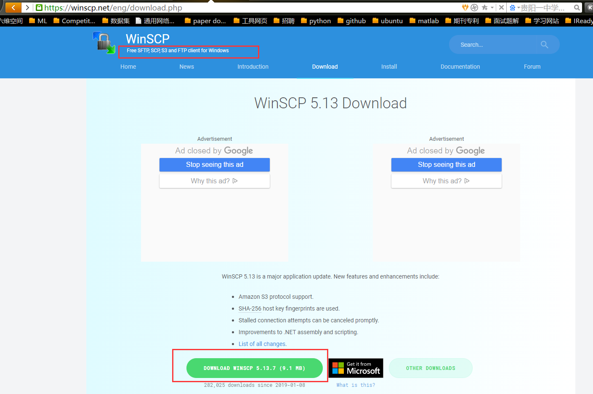
Task: Open the Baidu search engine icon in search box
Action: point(513,7)
